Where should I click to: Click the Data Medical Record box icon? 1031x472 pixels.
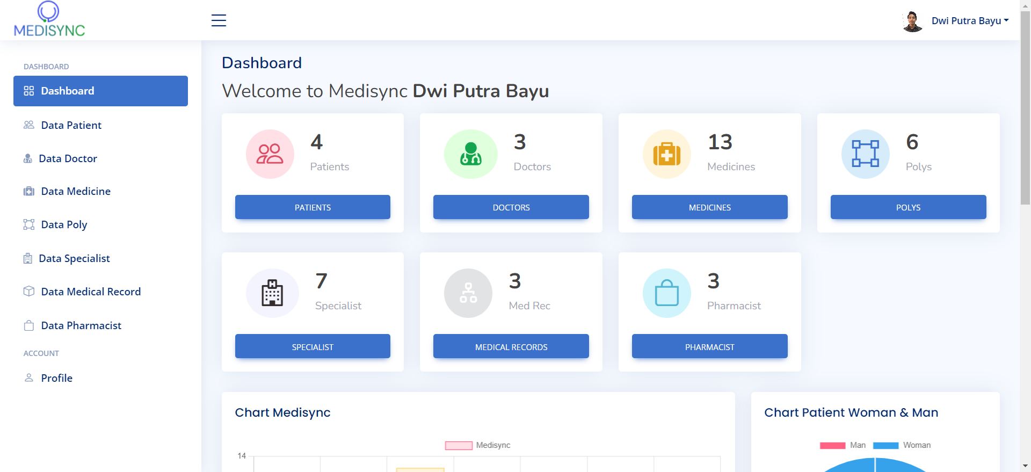tap(28, 292)
